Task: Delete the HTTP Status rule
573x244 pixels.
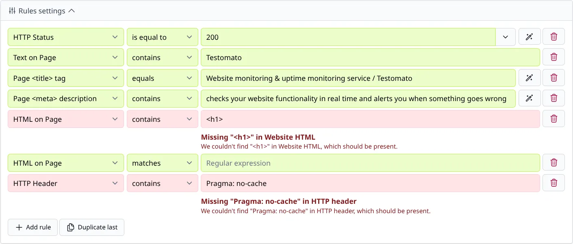Action: point(553,37)
